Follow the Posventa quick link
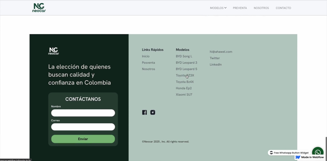This screenshot has width=327, height=161. coord(148,63)
